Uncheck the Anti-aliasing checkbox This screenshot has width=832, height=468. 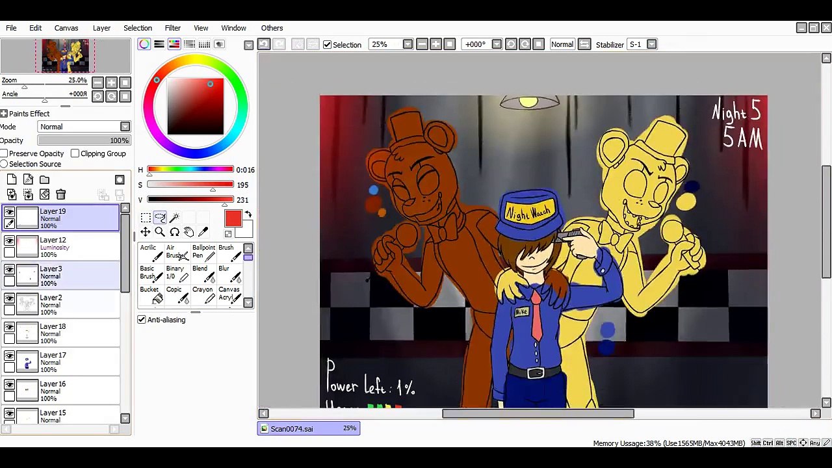142,320
